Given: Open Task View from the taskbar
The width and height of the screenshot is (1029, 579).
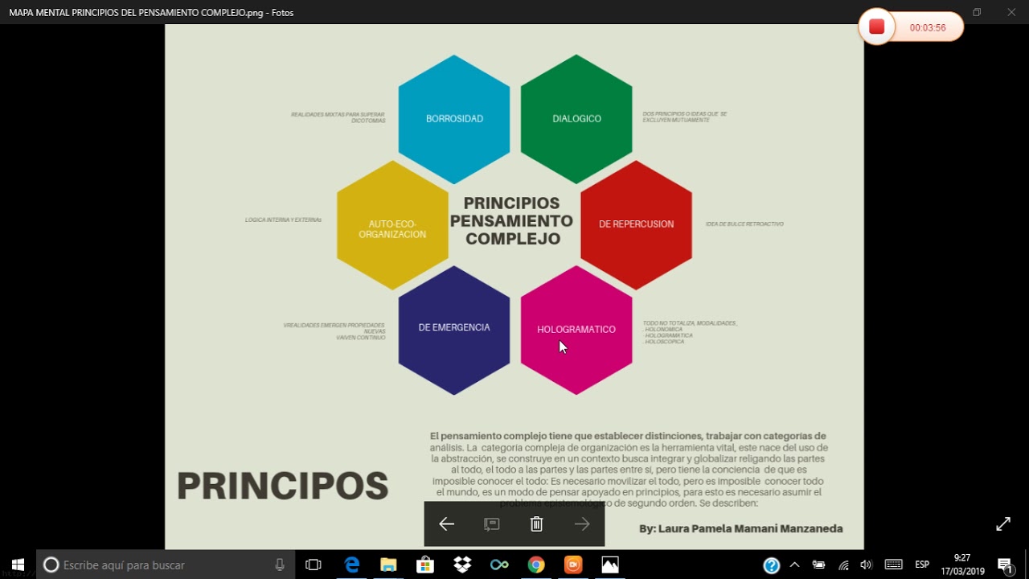Looking at the screenshot, I should coord(314,565).
